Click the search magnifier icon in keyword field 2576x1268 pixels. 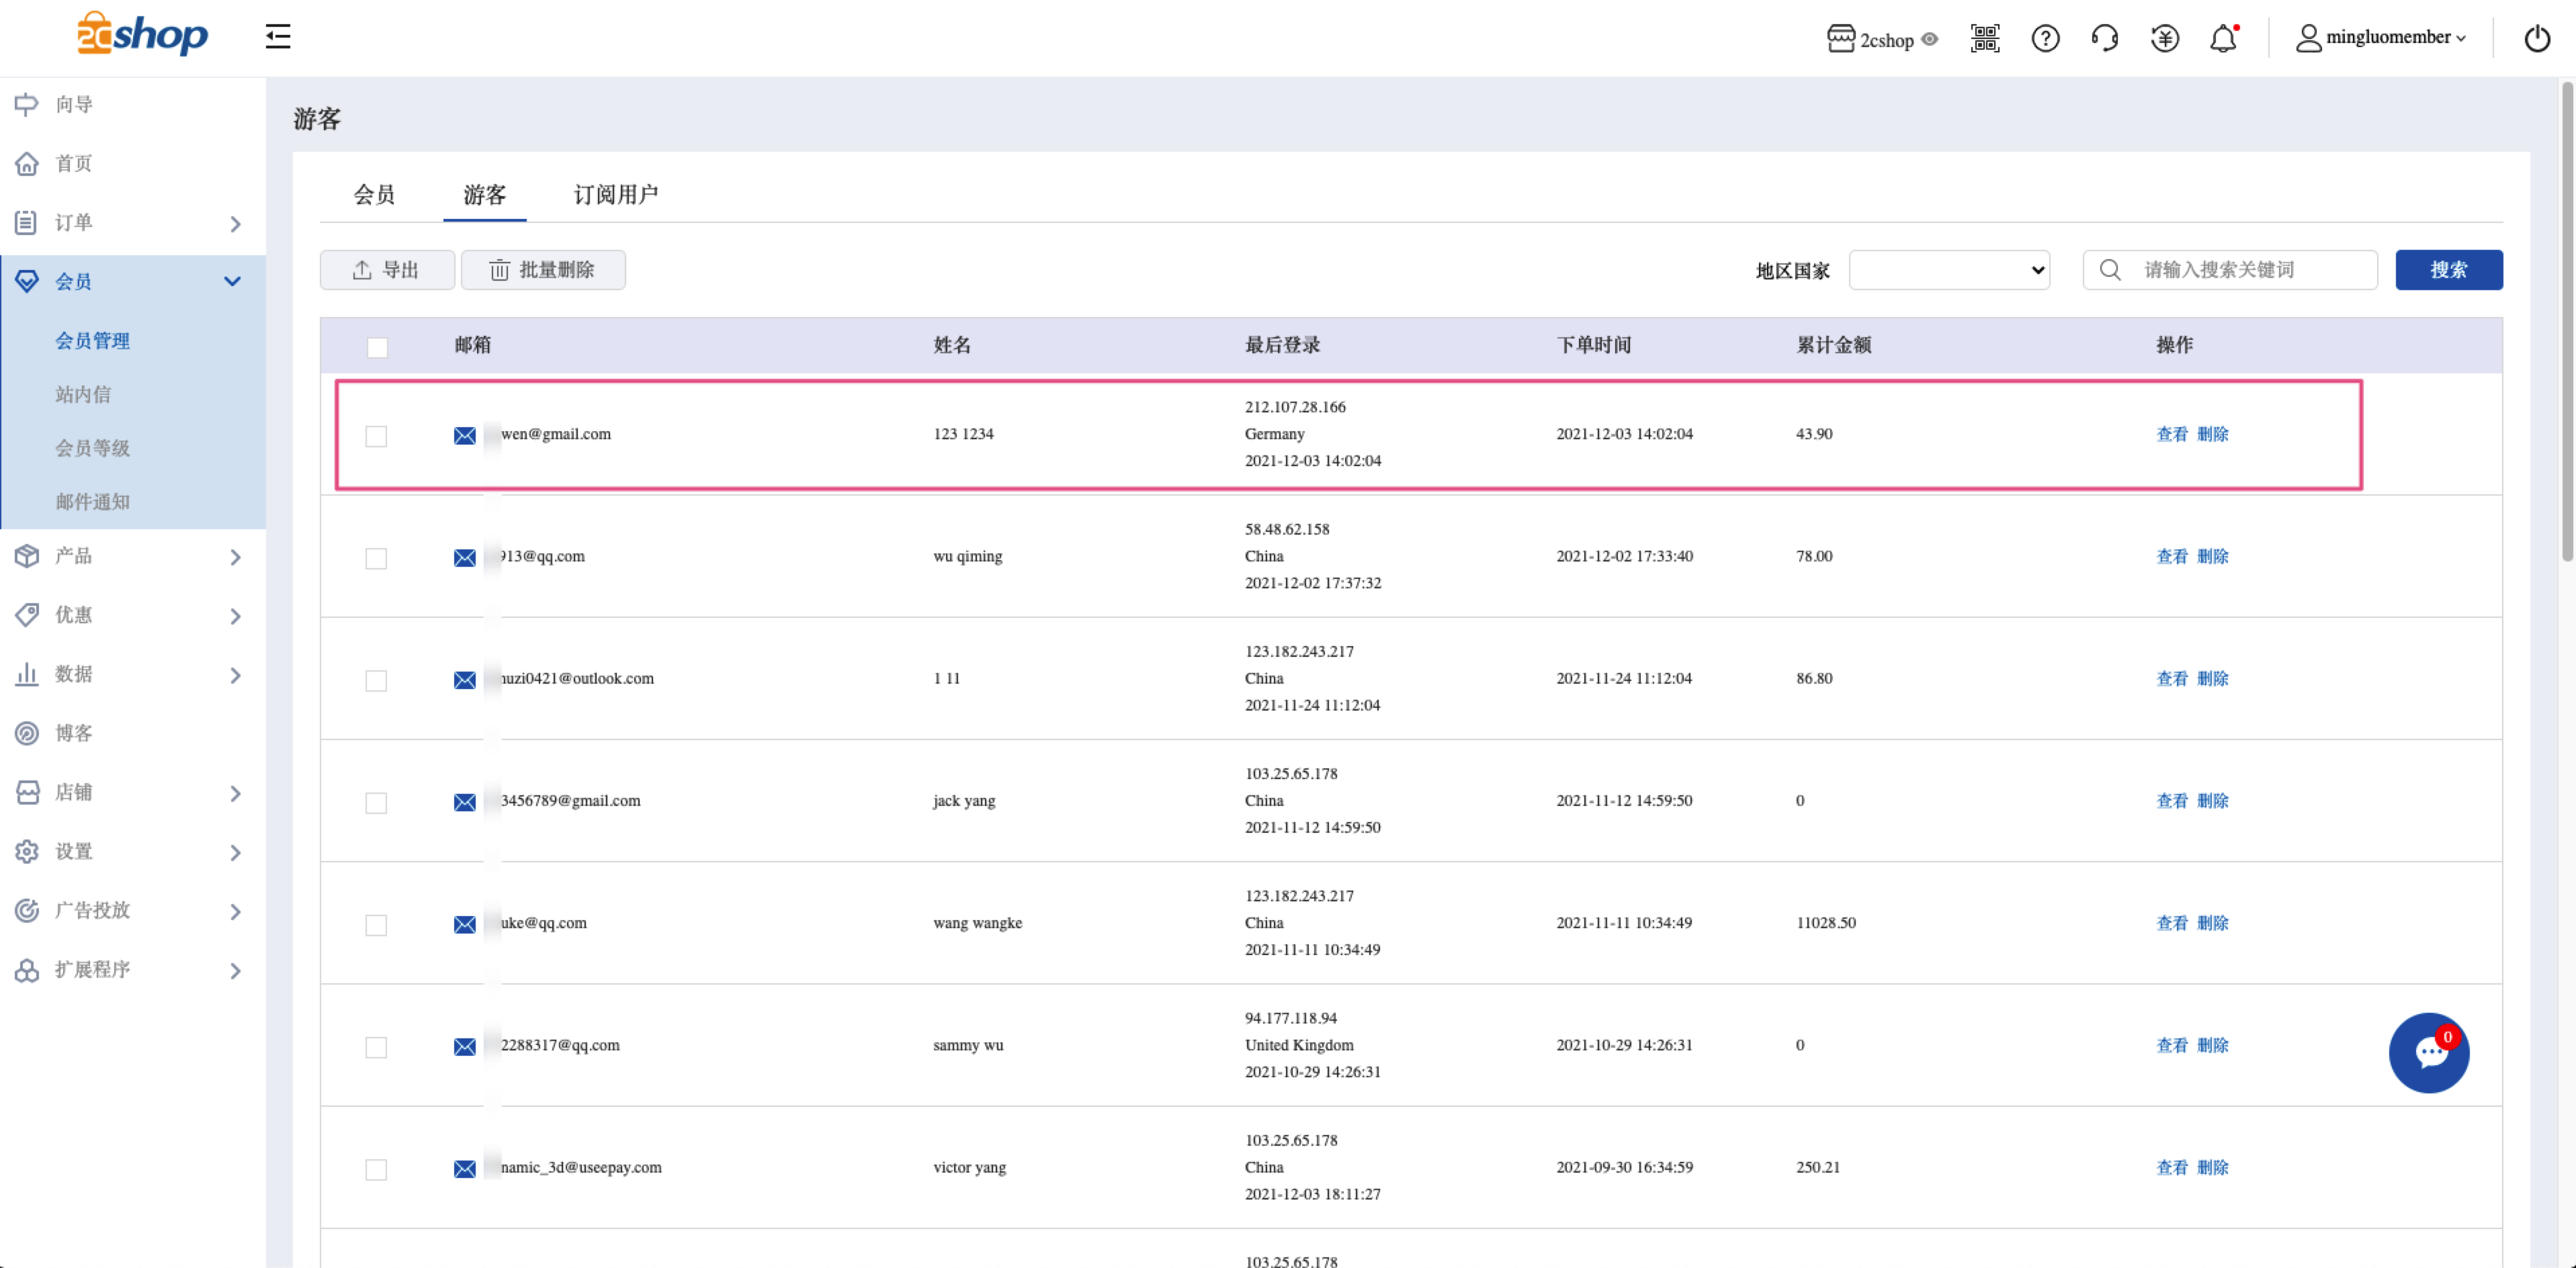tap(2110, 270)
